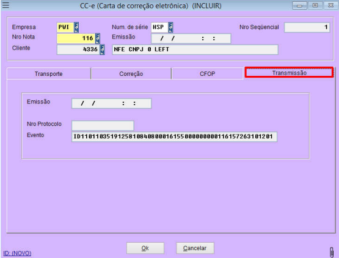This screenshot has width=339, height=258.
Task: Click the F4 lookup icon beside Empresa
Action: point(76,28)
